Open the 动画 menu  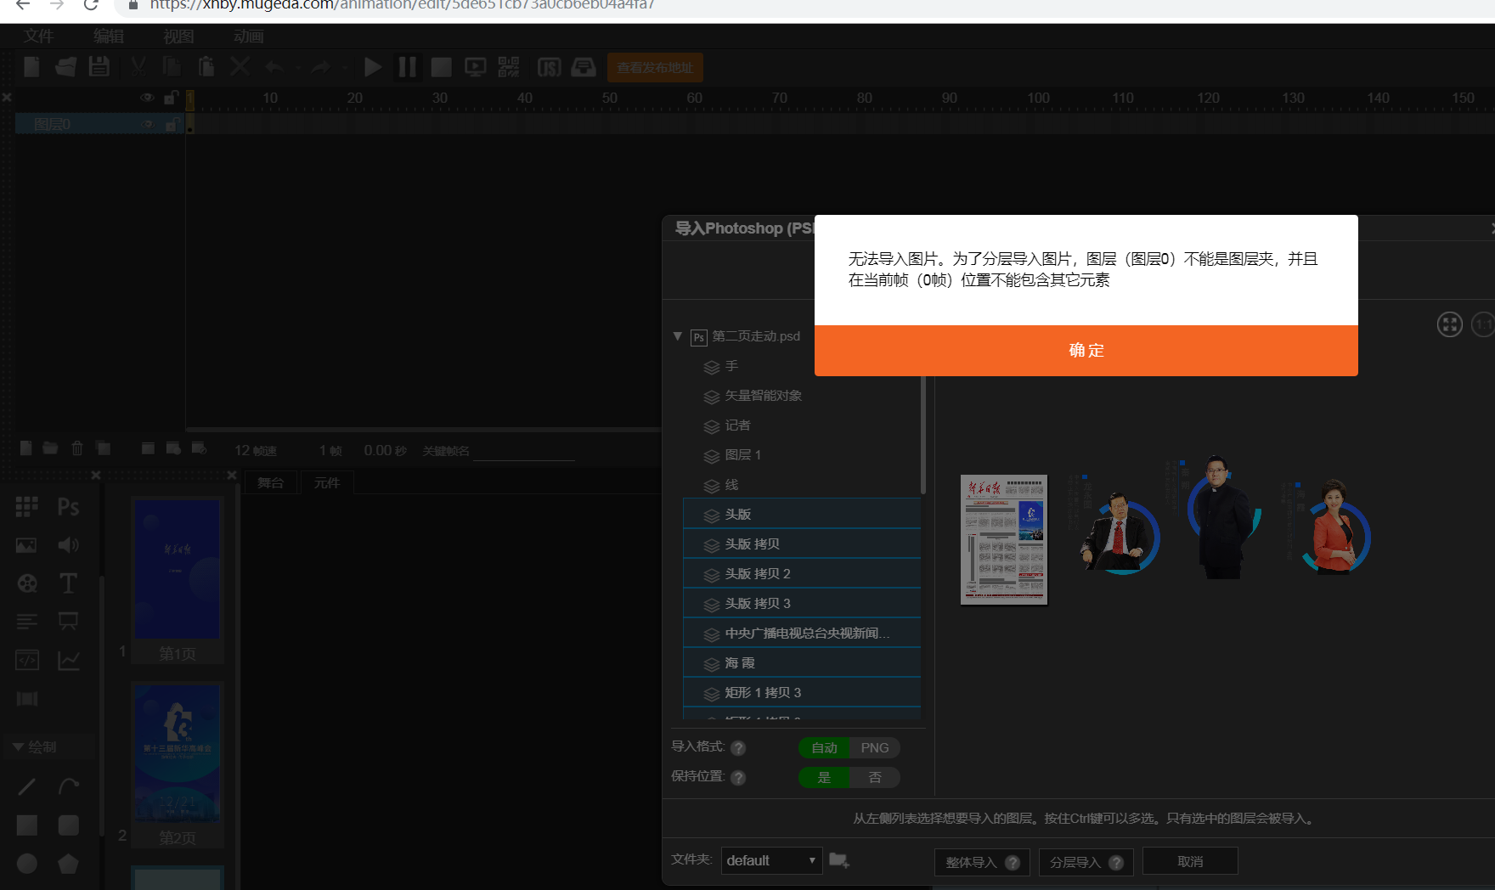pyautogui.click(x=248, y=37)
